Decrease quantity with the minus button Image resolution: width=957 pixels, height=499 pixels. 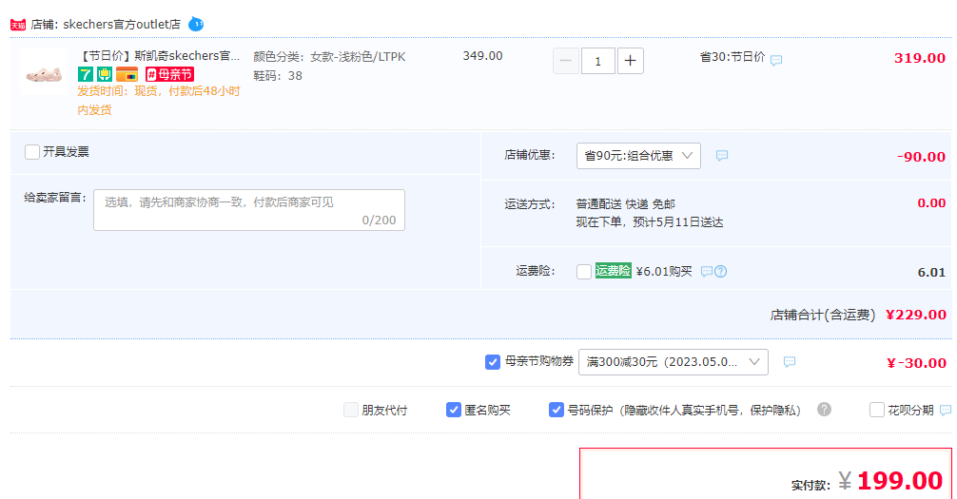(566, 61)
